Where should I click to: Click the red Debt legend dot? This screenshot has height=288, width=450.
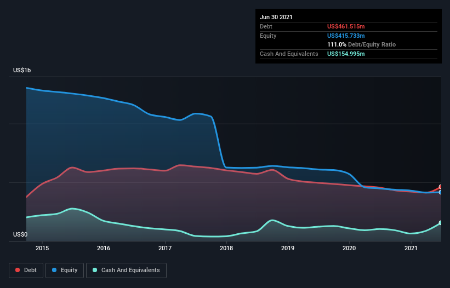18,270
